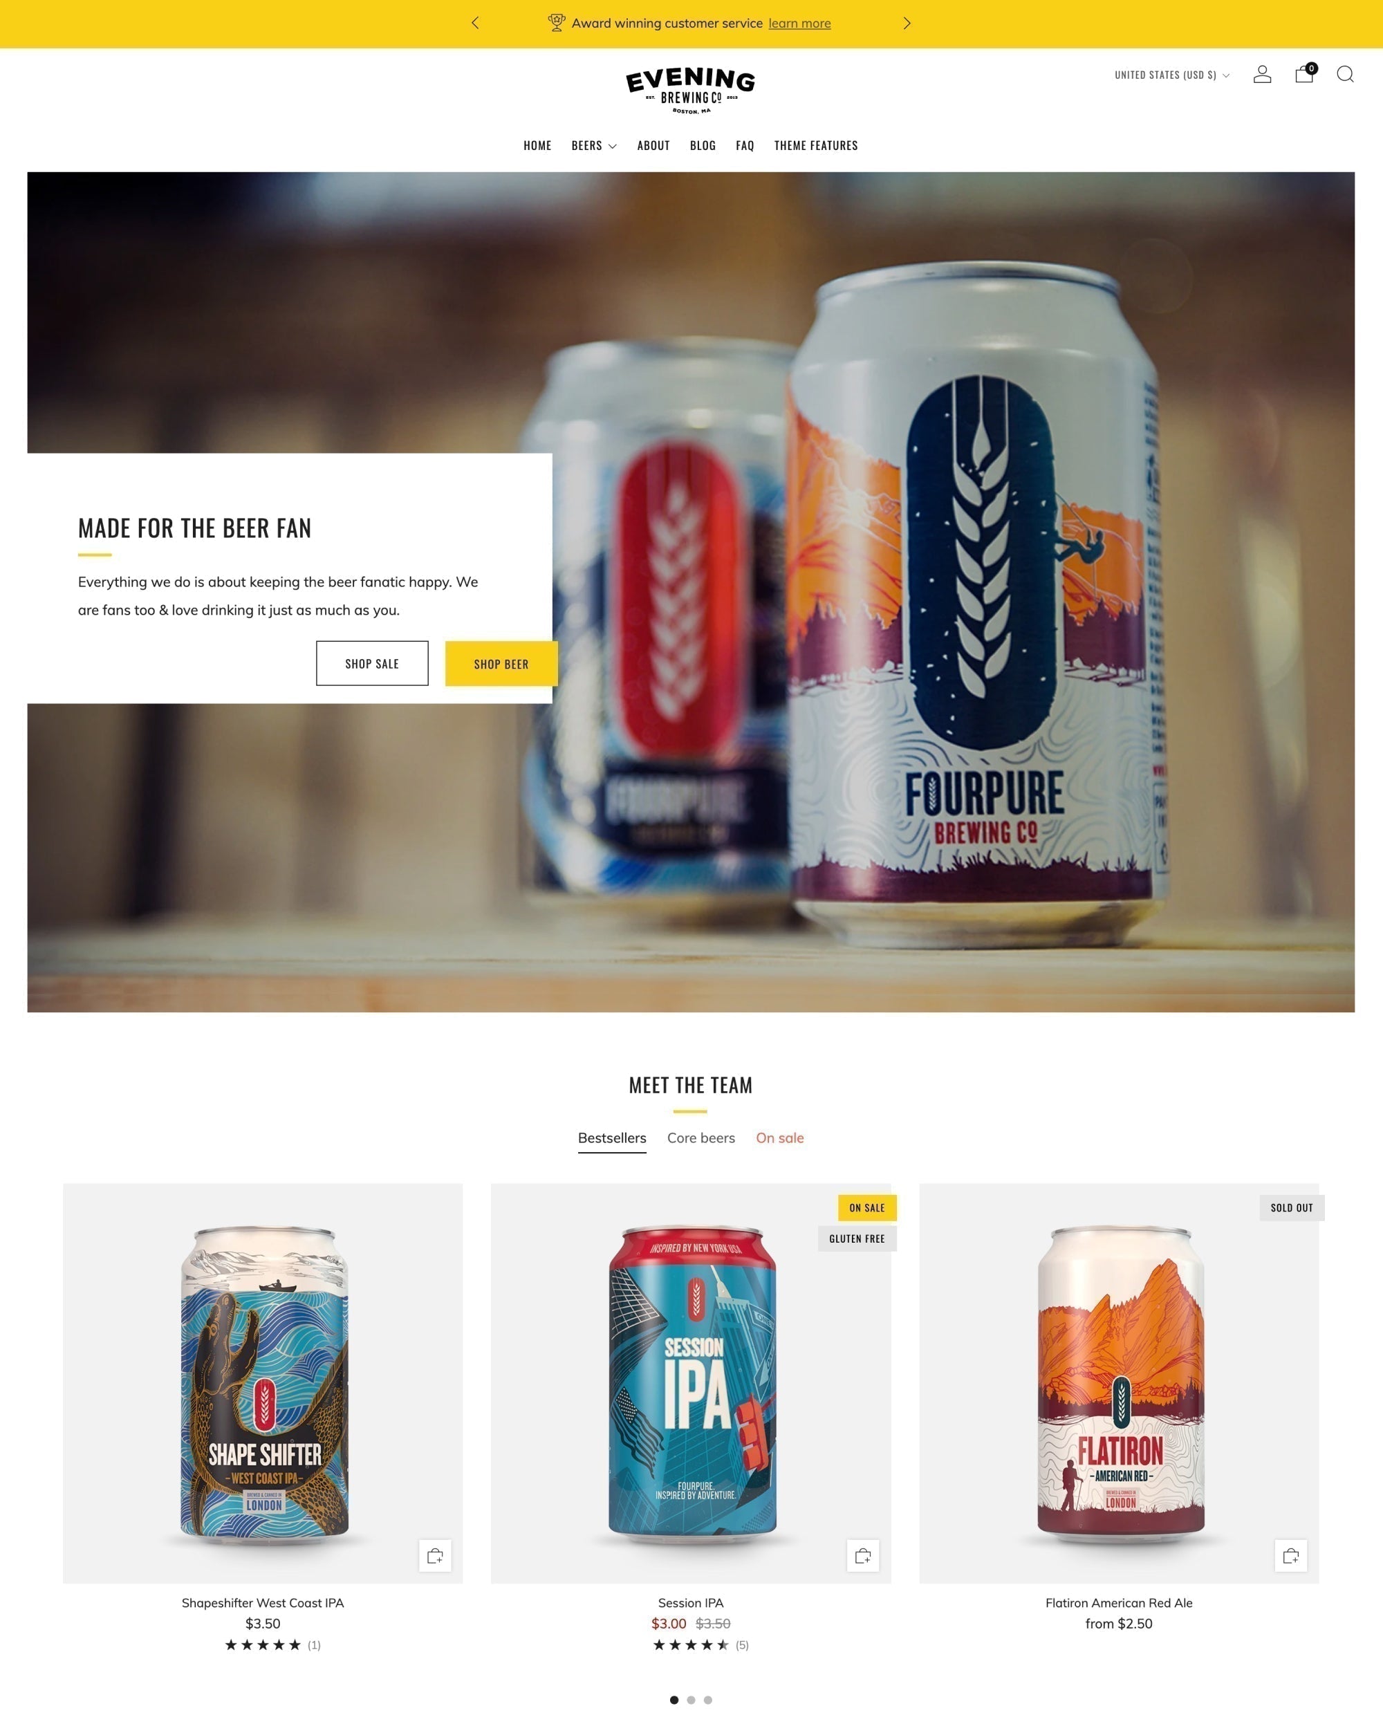This screenshot has height=1726, width=1383.
Task: Expand the United States currency dropdown
Action: tap(1173, 73)
